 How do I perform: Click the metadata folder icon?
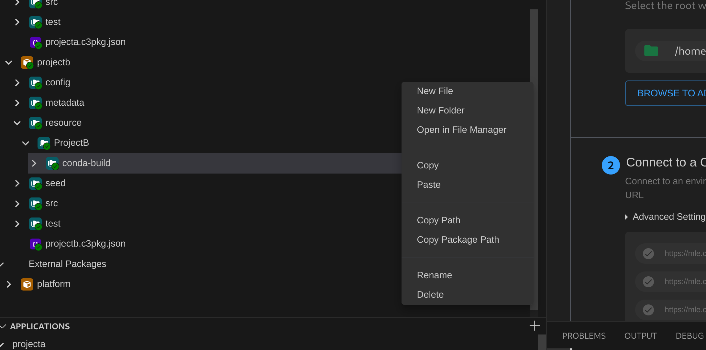point(35,103)
